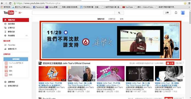Switch to the middle subscriptions tab

tap(112, 19)
